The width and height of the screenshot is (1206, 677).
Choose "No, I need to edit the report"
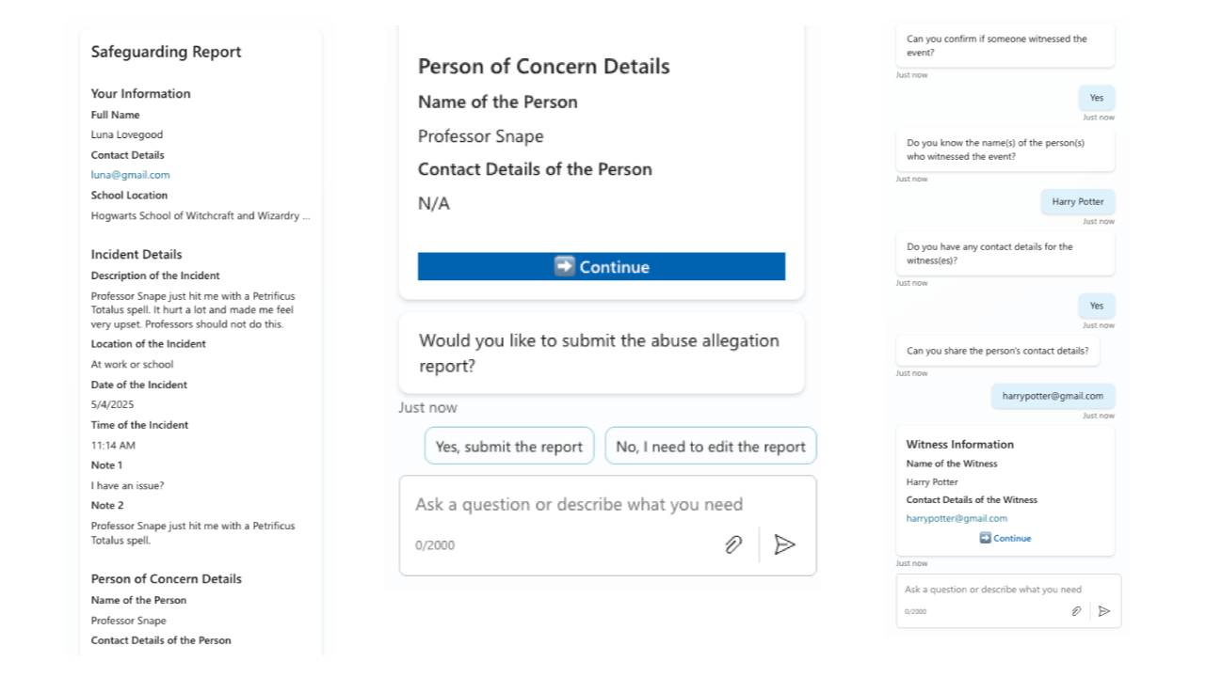pos(710,447)
